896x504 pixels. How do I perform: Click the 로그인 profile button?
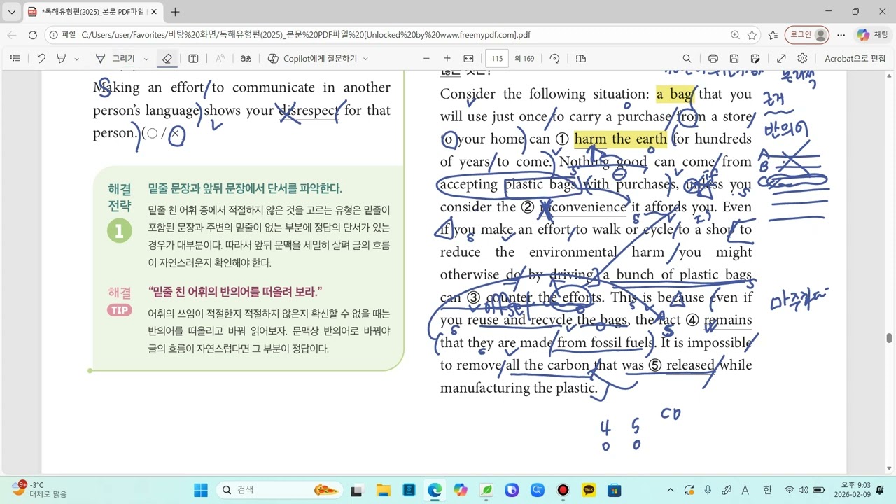coord(807,35)
